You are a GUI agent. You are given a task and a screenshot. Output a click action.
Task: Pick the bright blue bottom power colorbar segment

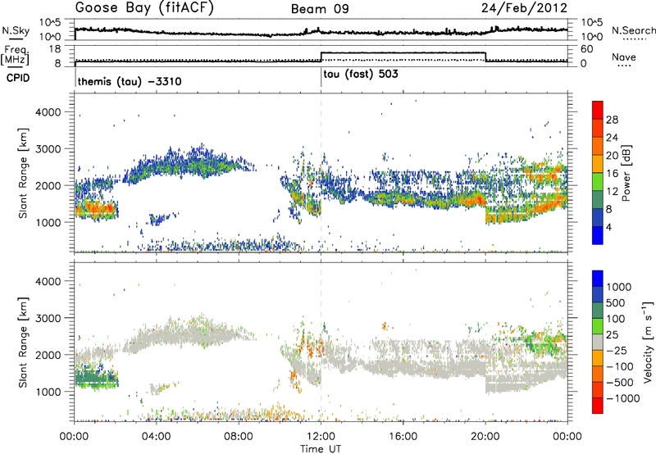pos(598,235)
